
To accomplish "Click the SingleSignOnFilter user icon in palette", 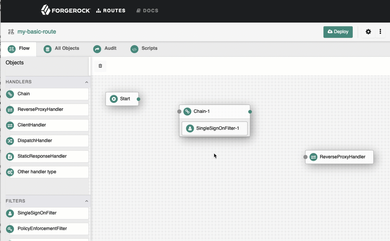I will point(10,213).
